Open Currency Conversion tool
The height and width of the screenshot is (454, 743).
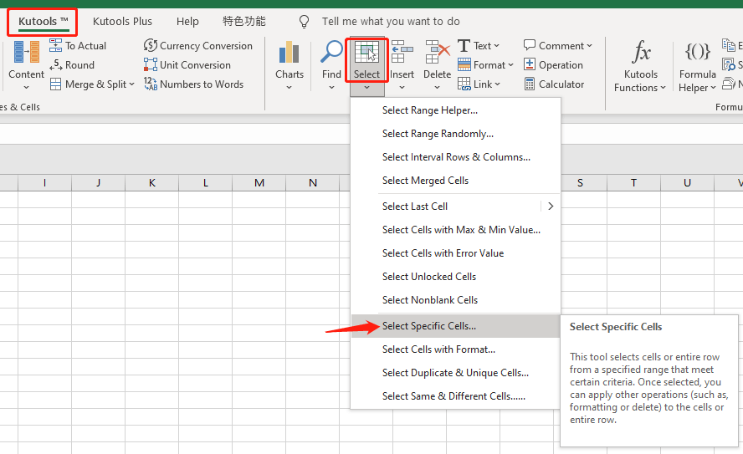(x=198, y=45)
